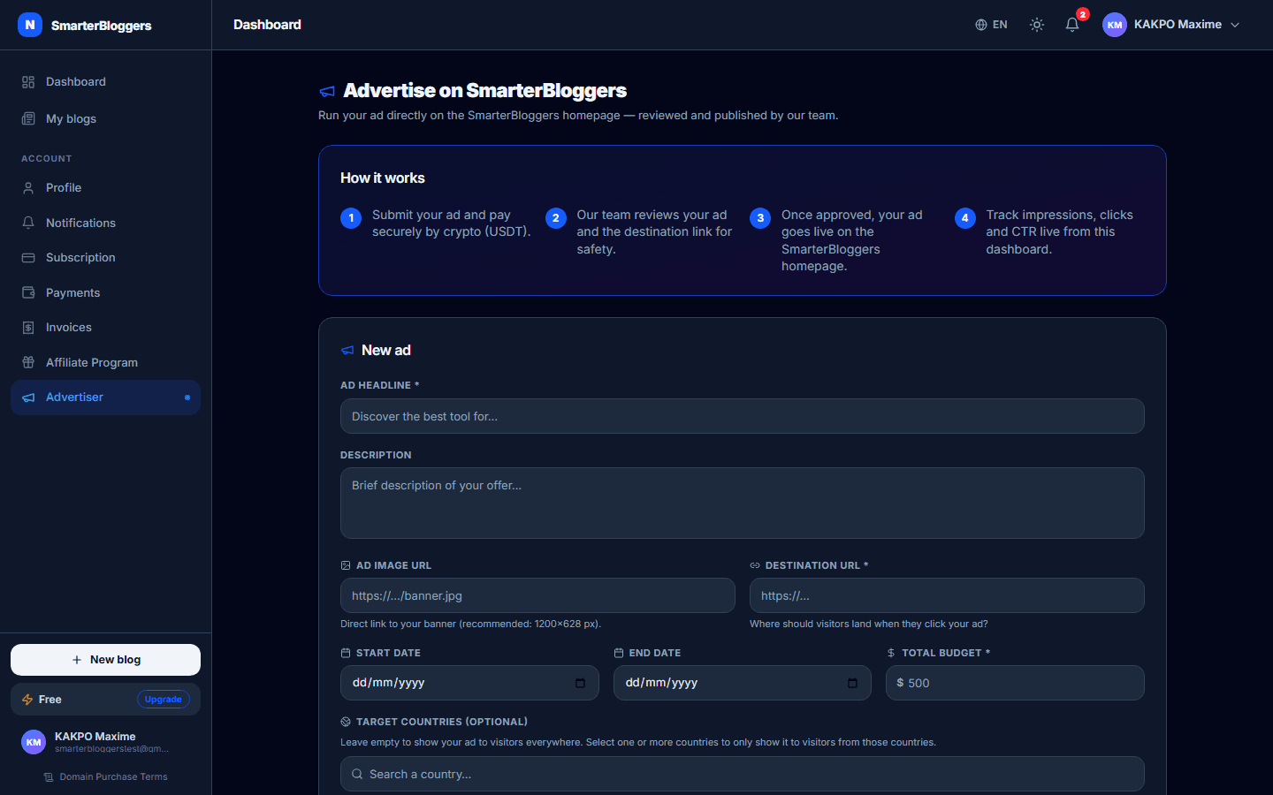Viewport: 1273px width, 795px height.
Task: Open the Subscription page
Action: pos(105,258)
